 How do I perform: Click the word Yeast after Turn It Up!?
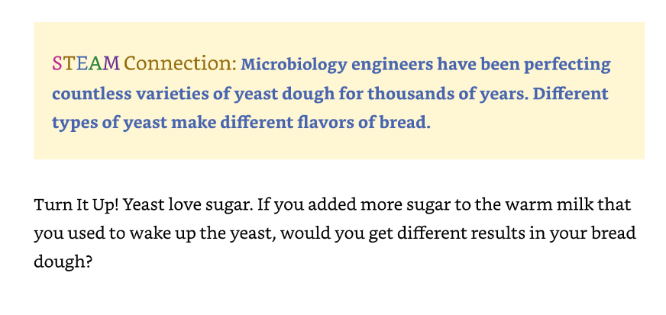pos(142,205)
